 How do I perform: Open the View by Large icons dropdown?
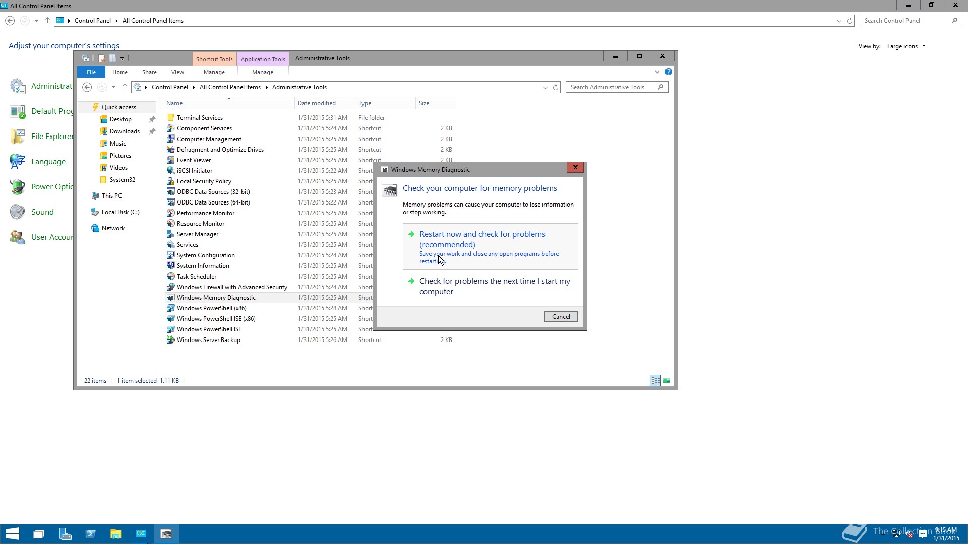tap(906, 46)
